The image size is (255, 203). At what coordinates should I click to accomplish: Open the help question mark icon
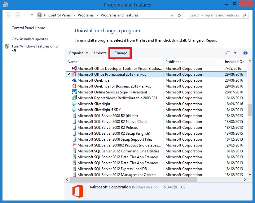tap(245, 53)
